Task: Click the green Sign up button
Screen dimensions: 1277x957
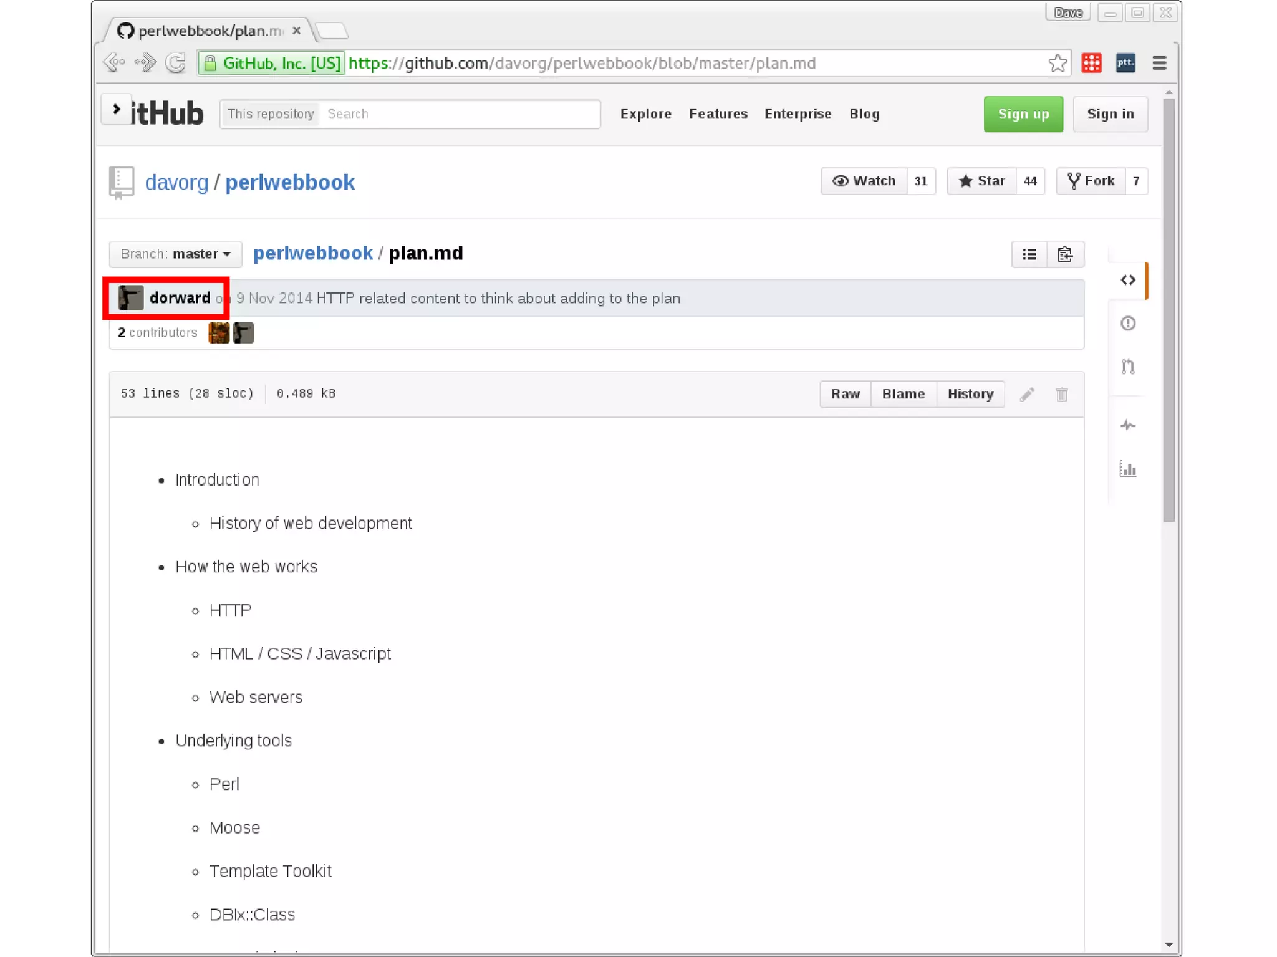Action: (x=1023, y=114)
